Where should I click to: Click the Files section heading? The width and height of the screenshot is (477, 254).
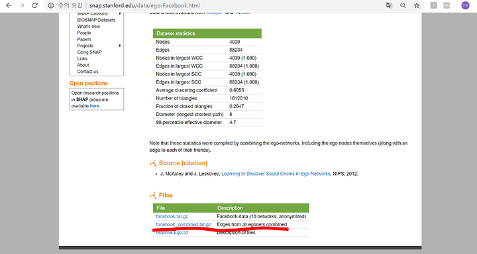pyautogui.click(x=166, y=195)
